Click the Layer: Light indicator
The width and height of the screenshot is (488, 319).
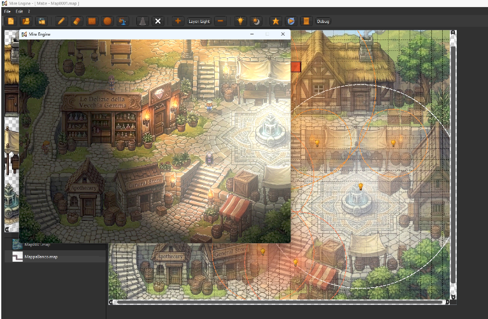199,21
